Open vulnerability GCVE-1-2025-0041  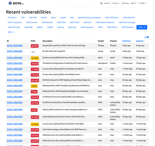point(15,58)
